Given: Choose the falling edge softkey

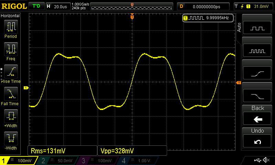Looking at the screenshot, I should tap(257, 96).
